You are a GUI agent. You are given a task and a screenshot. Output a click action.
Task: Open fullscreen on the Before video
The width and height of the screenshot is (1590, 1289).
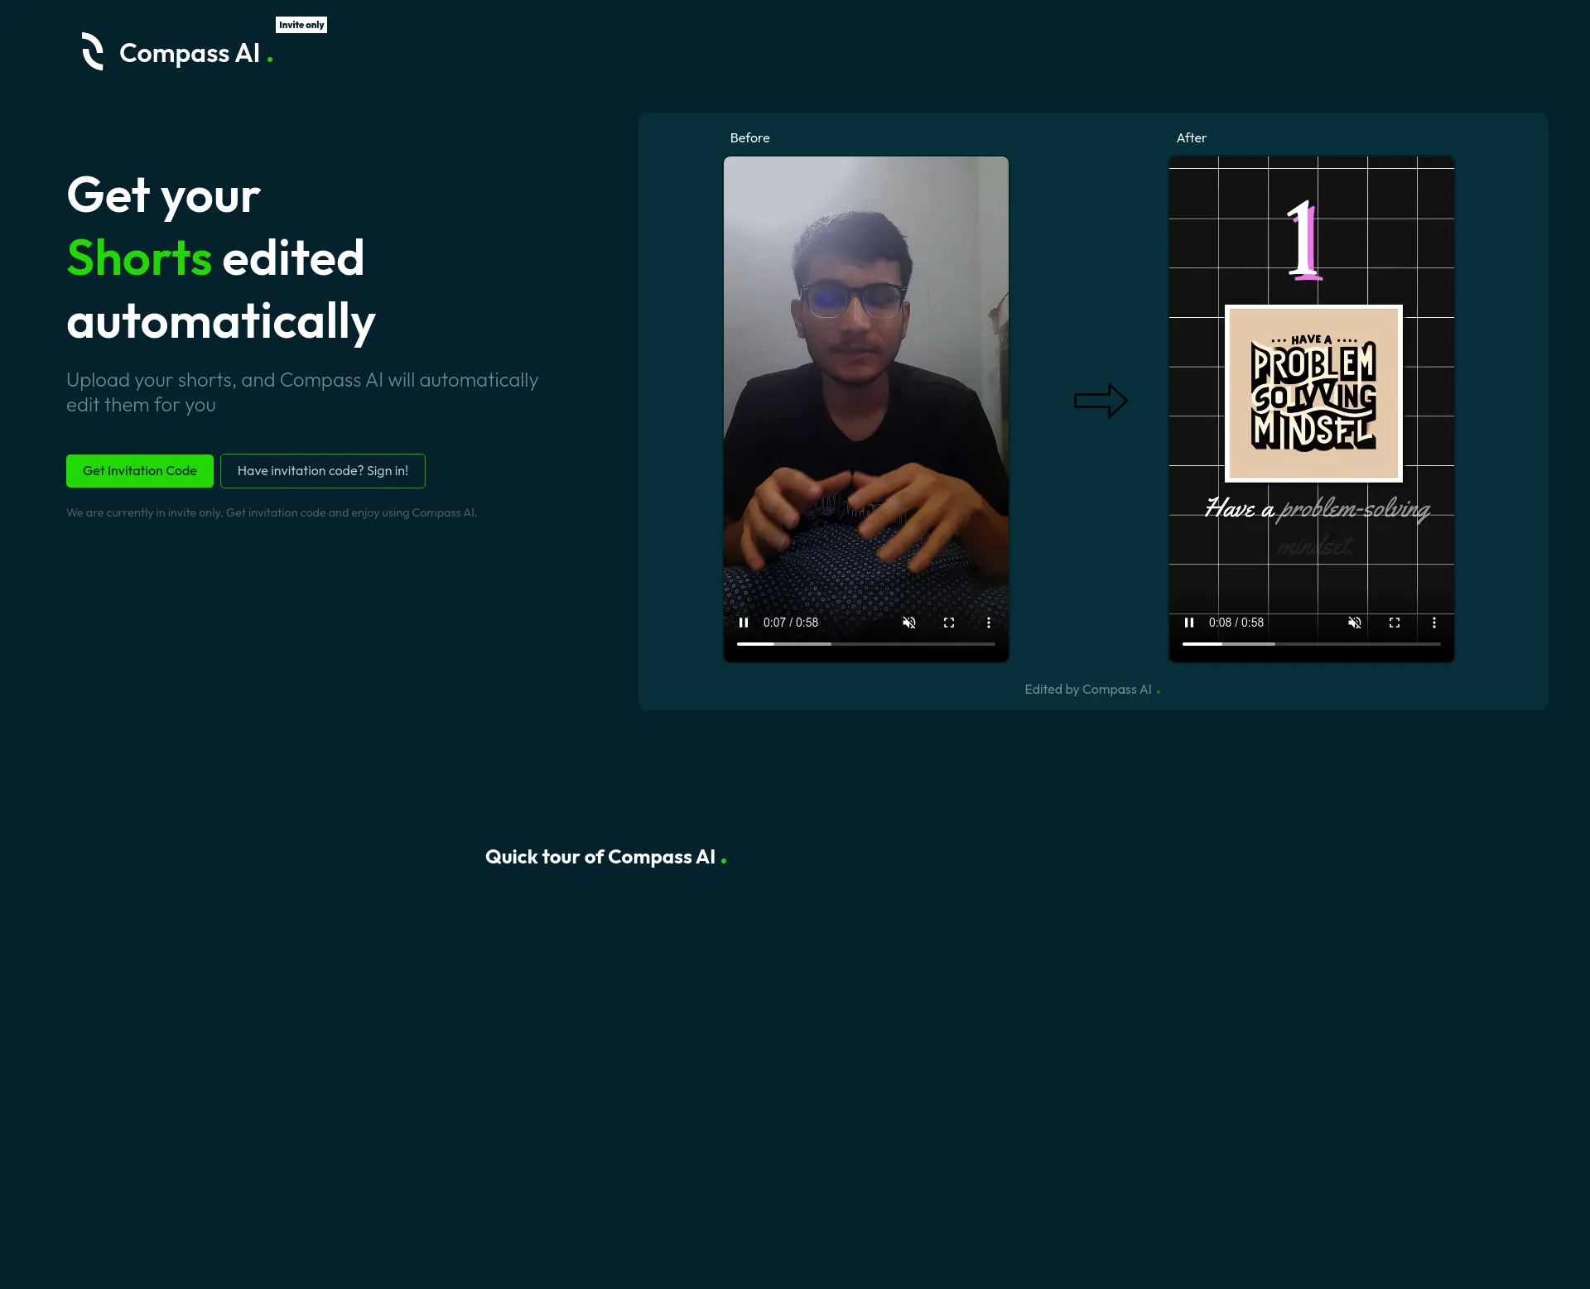949,623
